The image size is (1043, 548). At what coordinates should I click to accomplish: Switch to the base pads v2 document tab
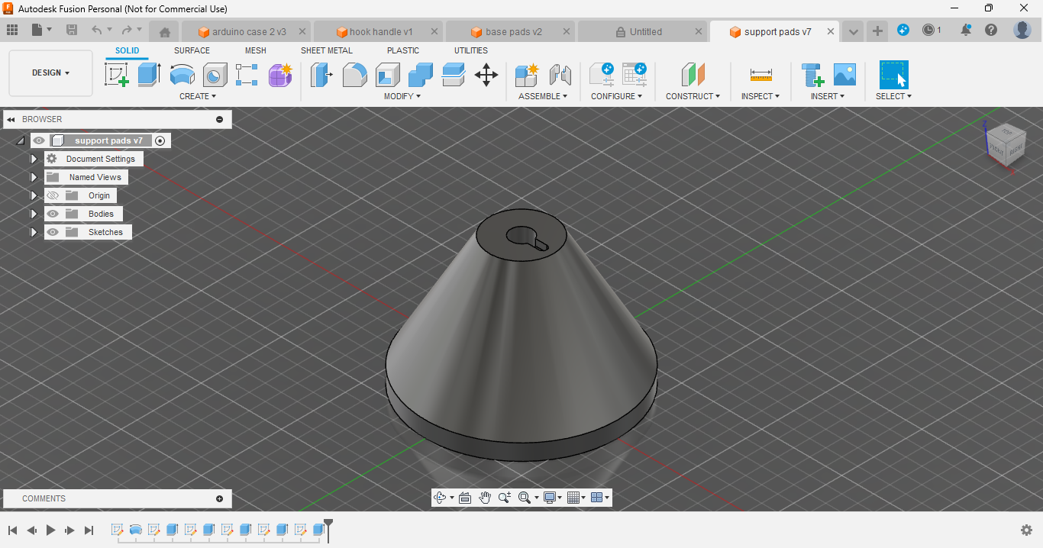click(x=513, y=32)
